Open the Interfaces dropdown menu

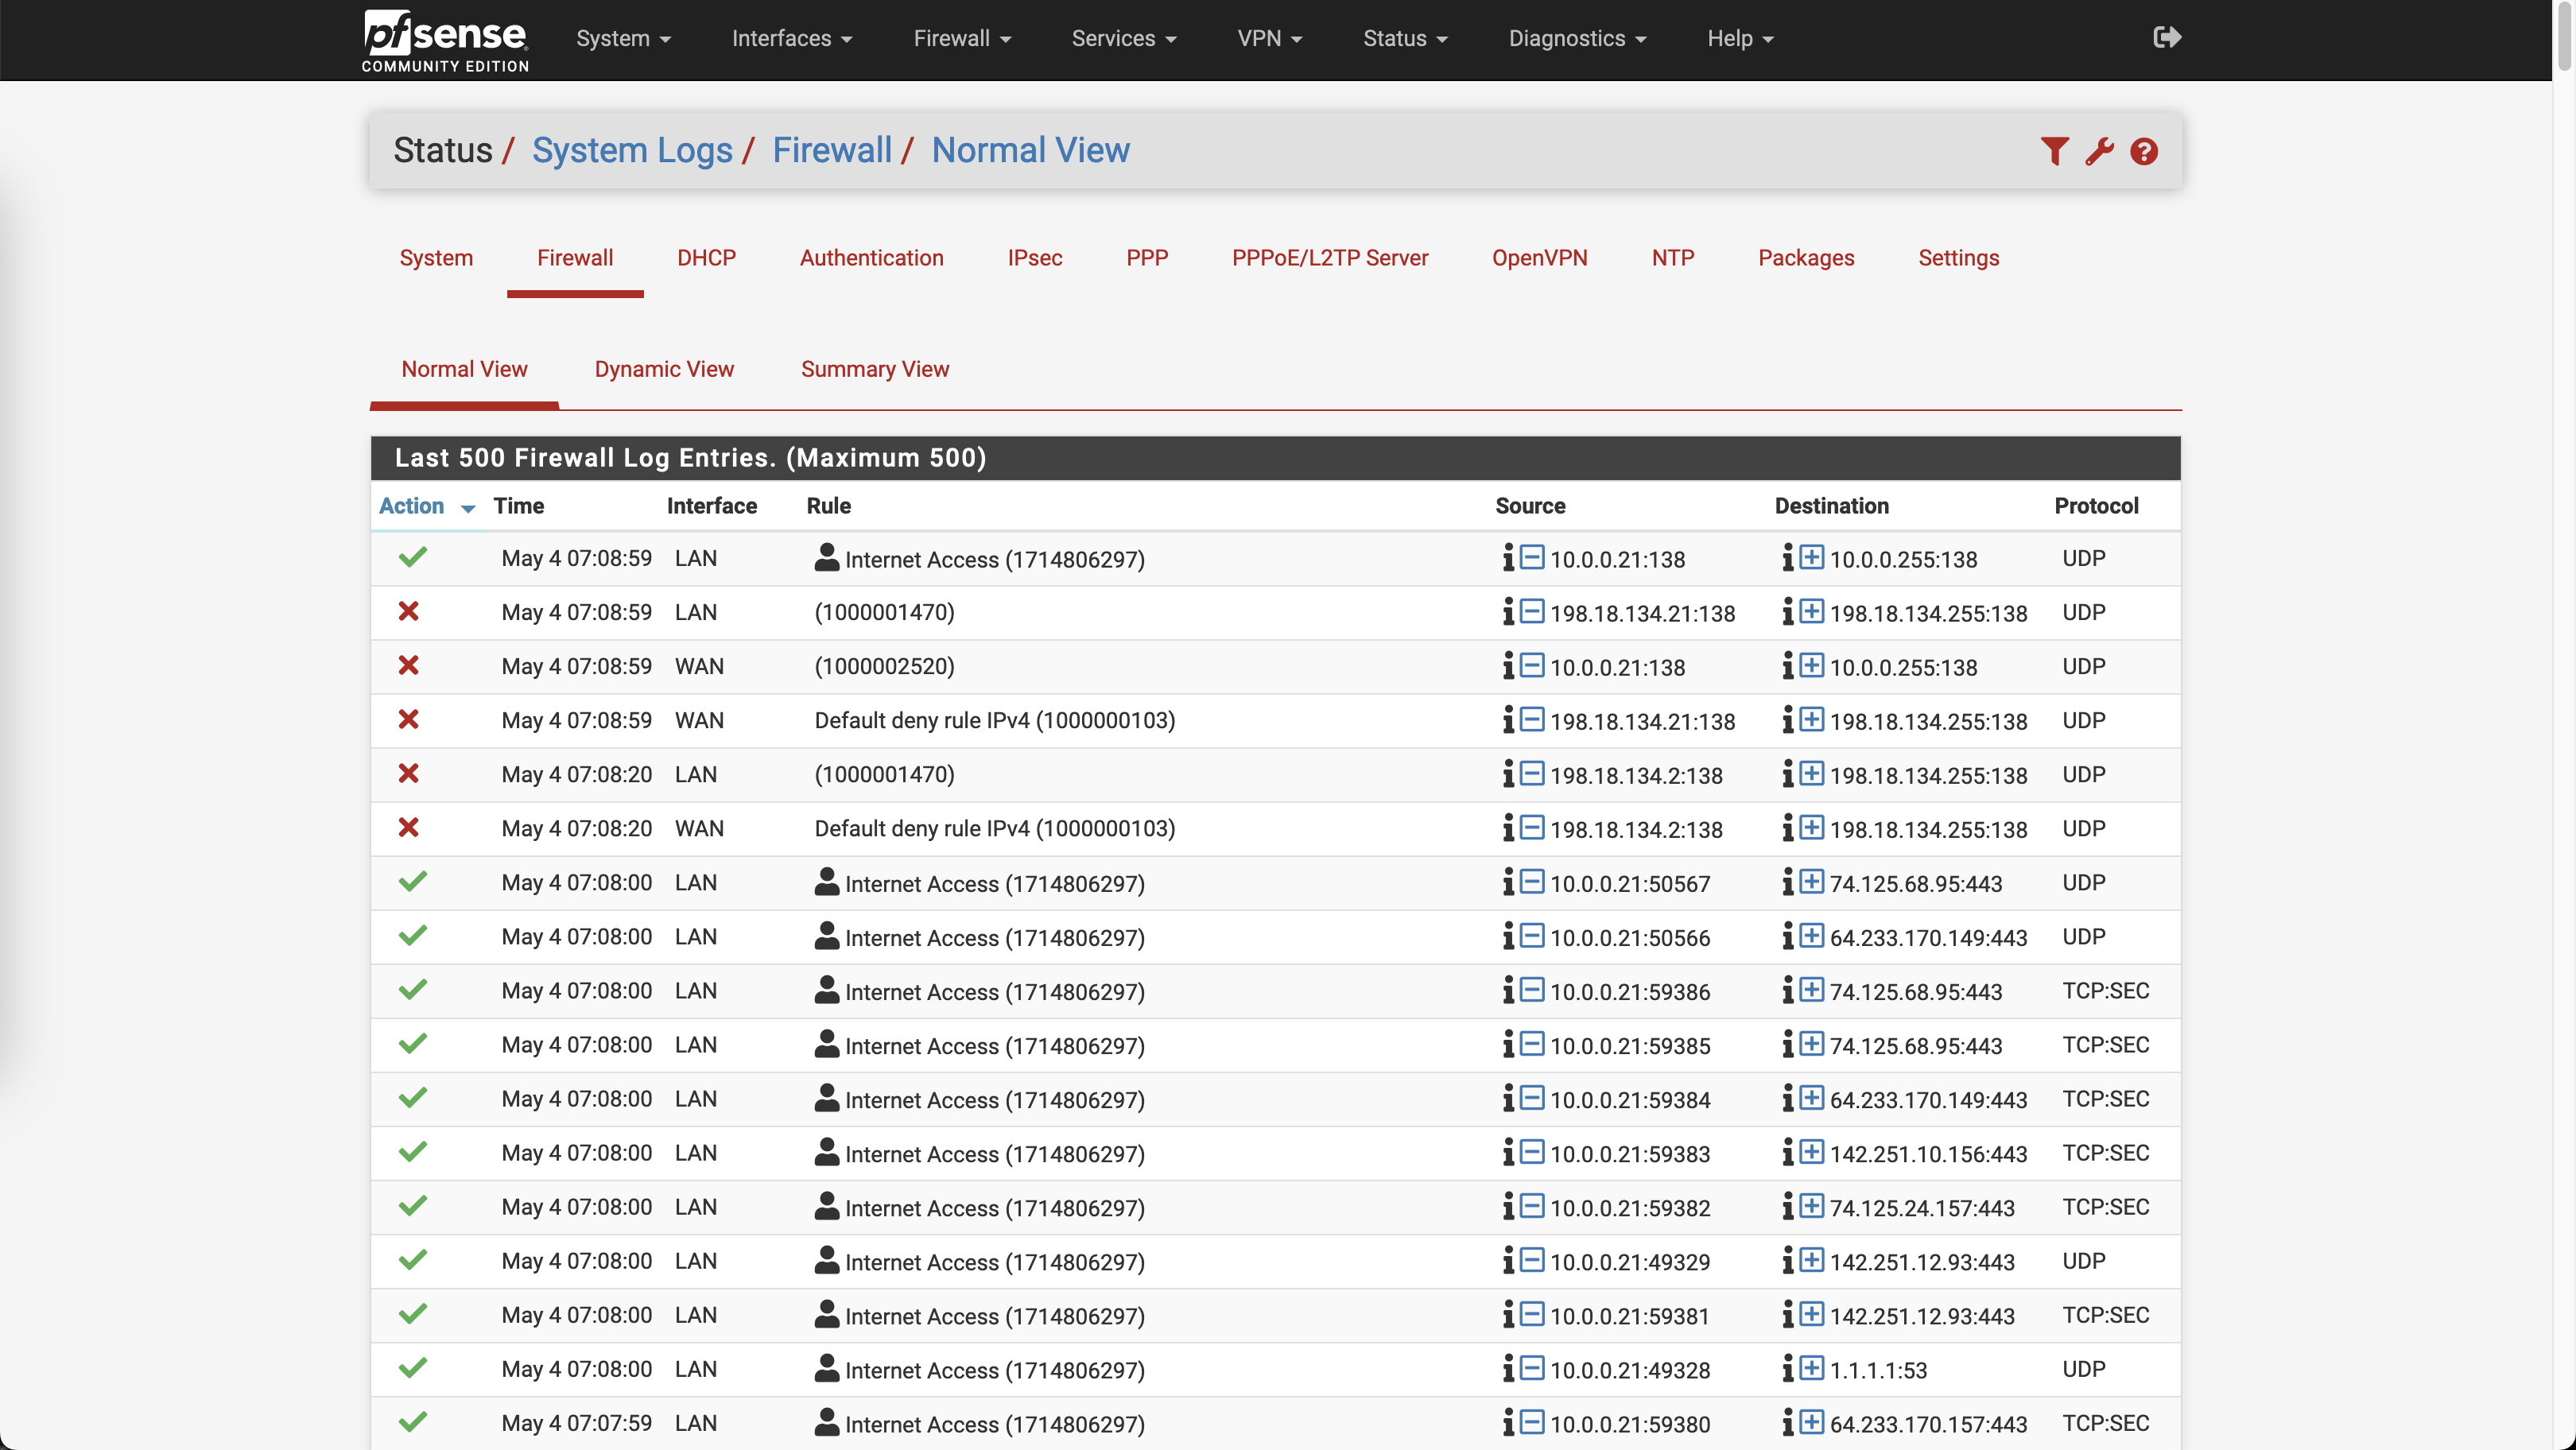click(791, 38)
